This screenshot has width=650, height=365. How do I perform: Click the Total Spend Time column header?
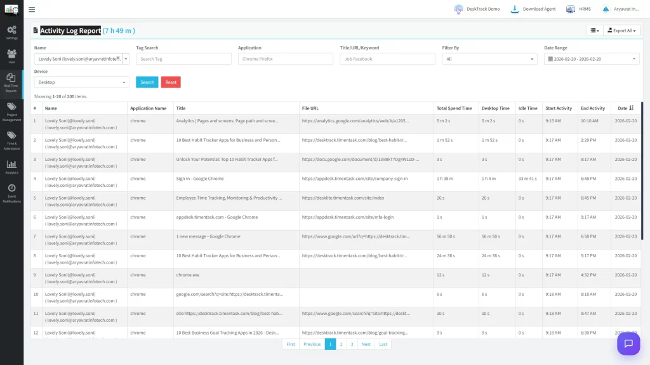pyautogui.click(x=454, y=108)
